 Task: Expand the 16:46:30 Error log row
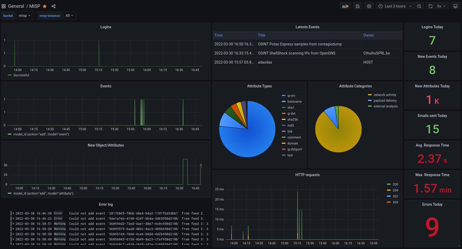click(x=13, y=213)
